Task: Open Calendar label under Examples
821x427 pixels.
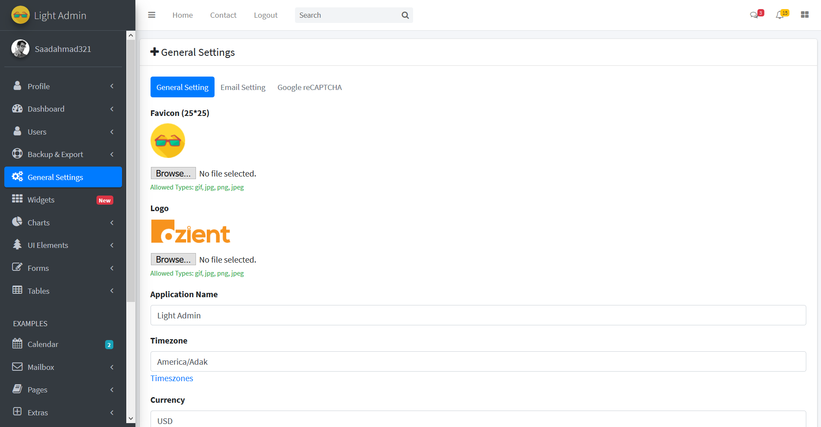Action: point(43,344)
